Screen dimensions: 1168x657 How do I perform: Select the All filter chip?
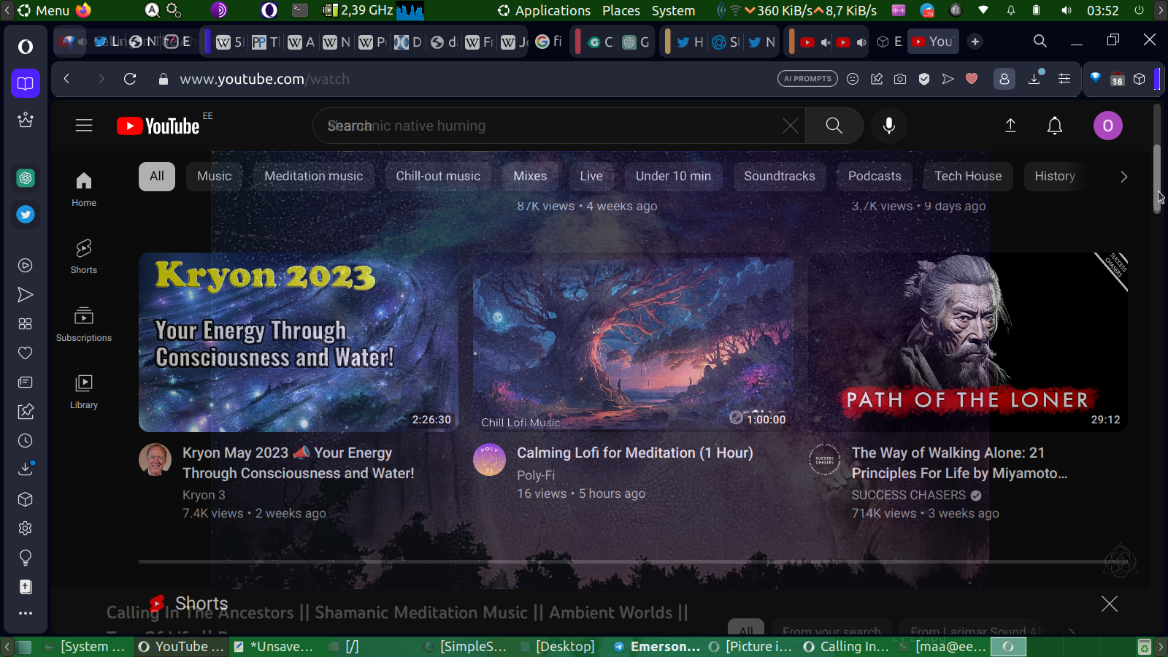click(157, 176)
